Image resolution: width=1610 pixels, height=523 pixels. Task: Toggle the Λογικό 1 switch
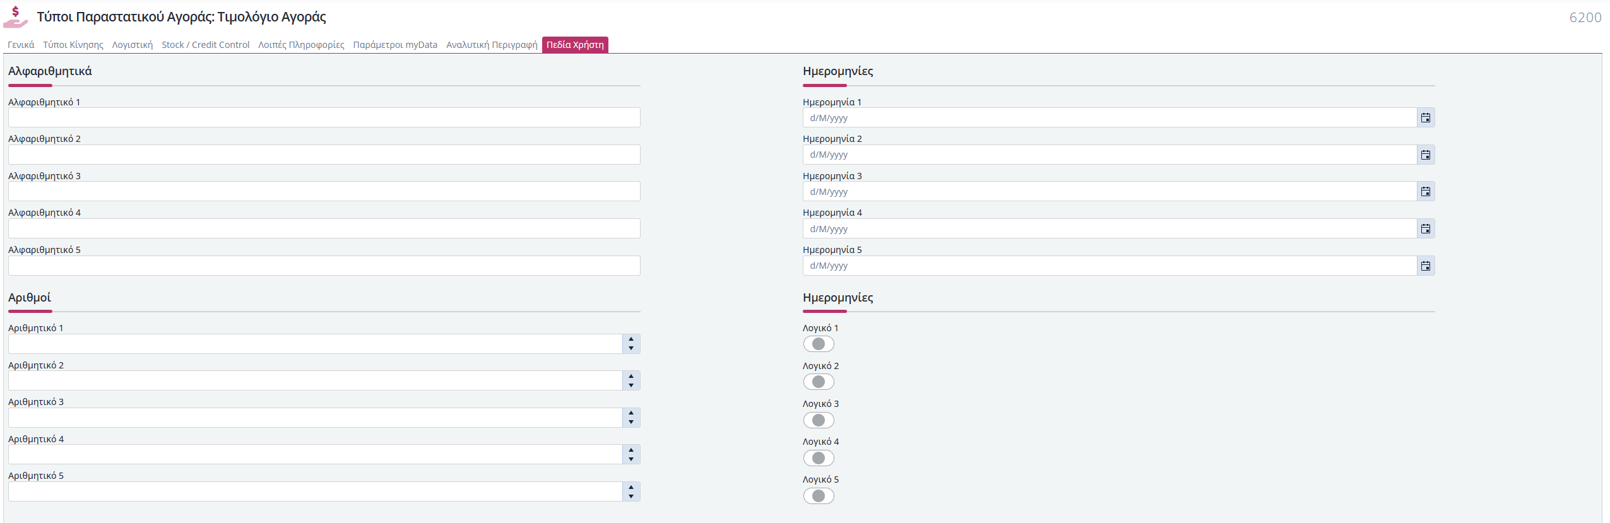pos(819,344)
